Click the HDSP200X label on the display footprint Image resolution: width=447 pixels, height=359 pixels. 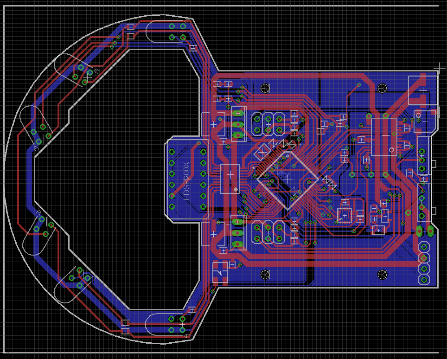[186, 181]
